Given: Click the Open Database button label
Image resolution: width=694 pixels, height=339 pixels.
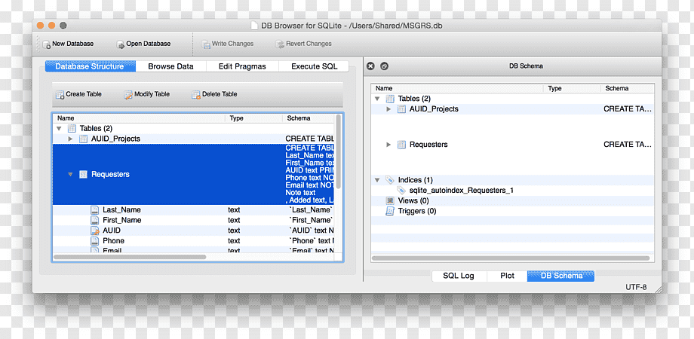Looking at the screenshot, I should pyautogui.click(x=149, y=44).
